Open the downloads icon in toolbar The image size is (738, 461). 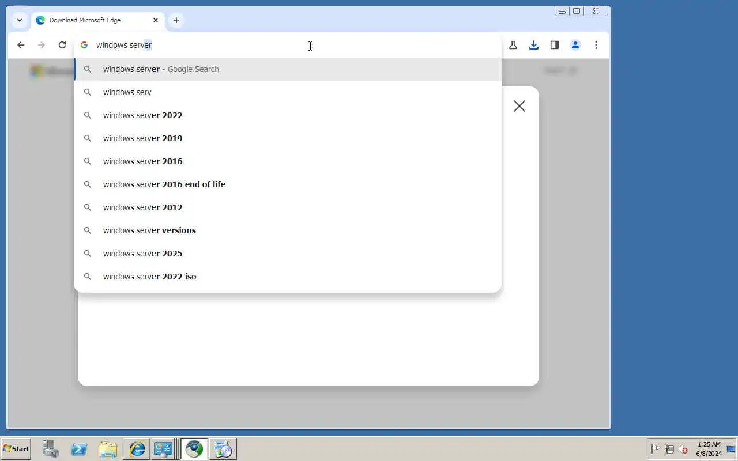(534, 45)
